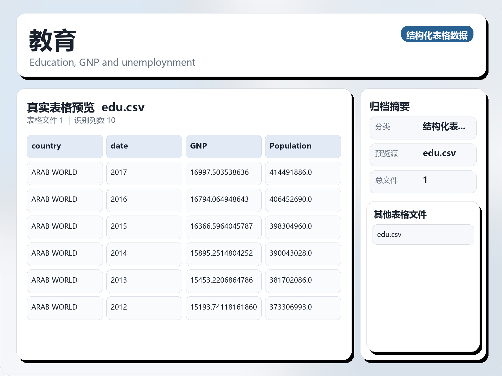The height and width of the screenshot is (376, 502).
Task: Click the 教育 page title
Action: tap(53, 41)
